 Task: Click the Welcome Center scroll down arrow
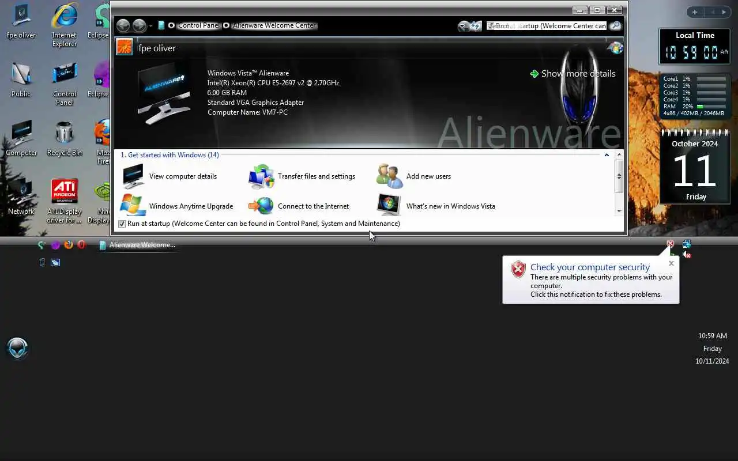pos(619,211)
